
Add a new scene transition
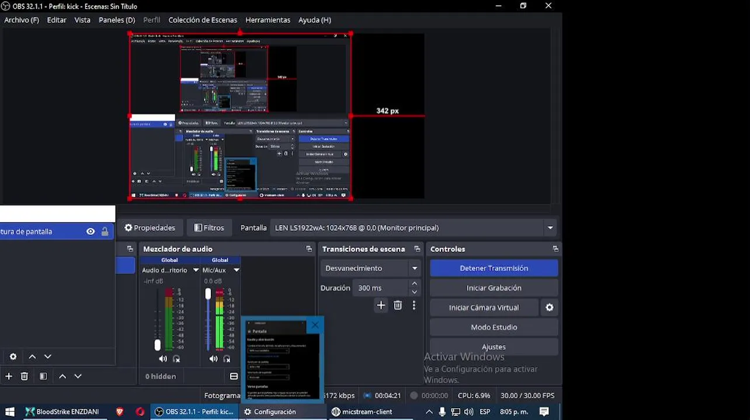(x=381, y=305)
